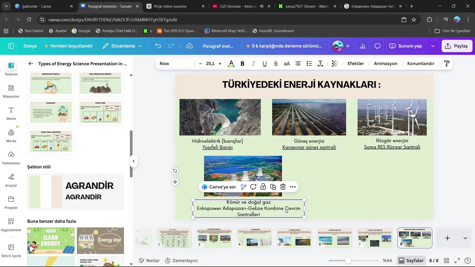Delete selected element with trash icon

coord(283,187)
